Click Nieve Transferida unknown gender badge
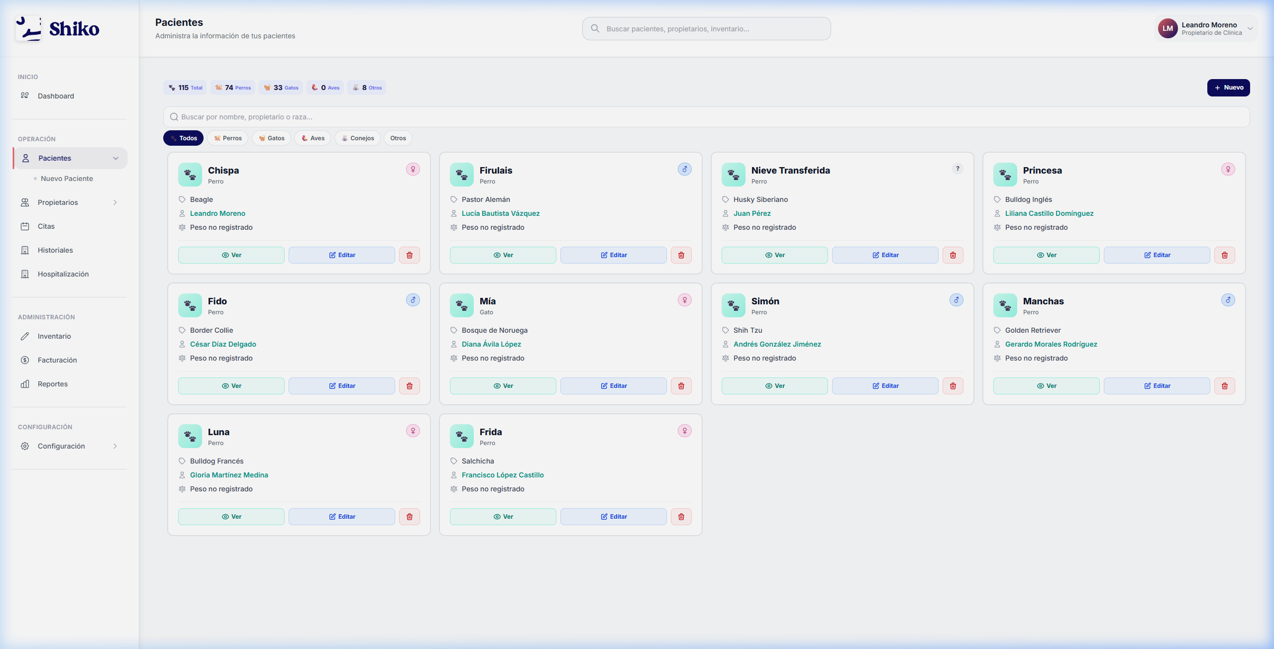The height and width of the screenshot is (649, 1274). (957, 169)
